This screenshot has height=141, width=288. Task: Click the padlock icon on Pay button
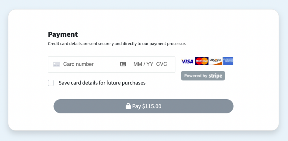tap(128, 106)
